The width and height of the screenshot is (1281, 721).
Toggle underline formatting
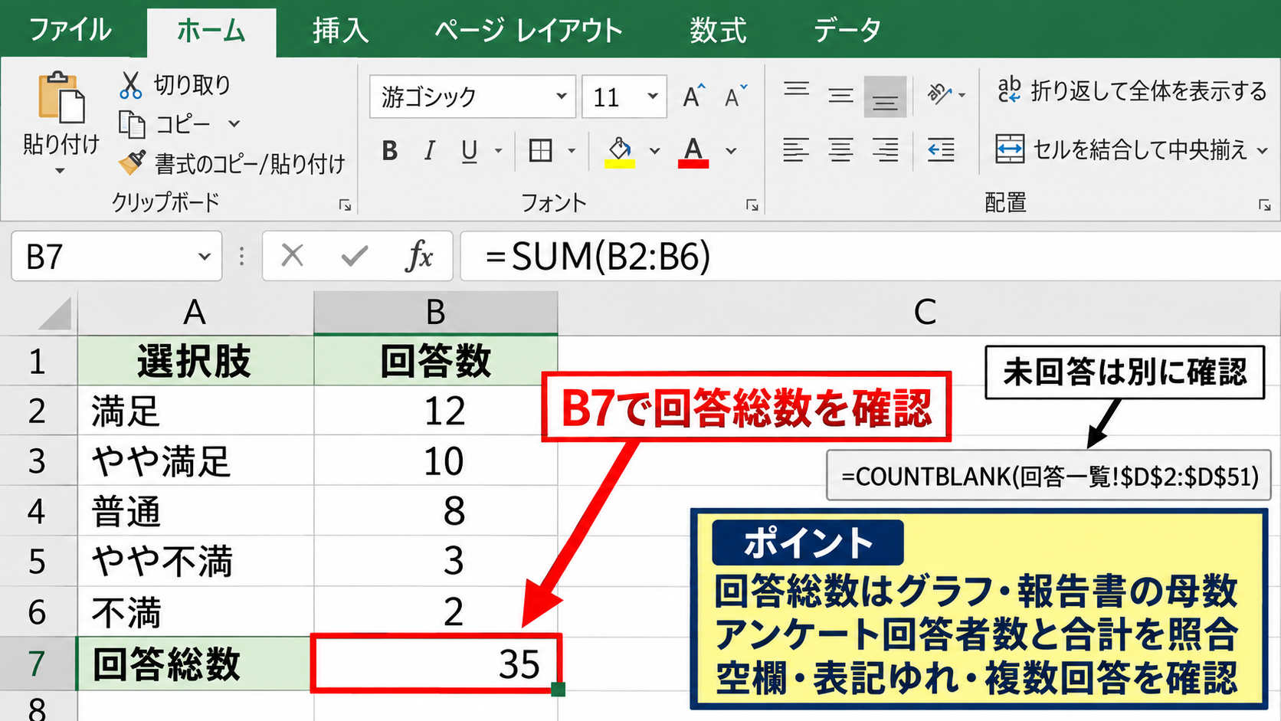coord(470,151)
